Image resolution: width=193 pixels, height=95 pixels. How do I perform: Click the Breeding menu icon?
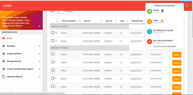[x=4, y=46]
